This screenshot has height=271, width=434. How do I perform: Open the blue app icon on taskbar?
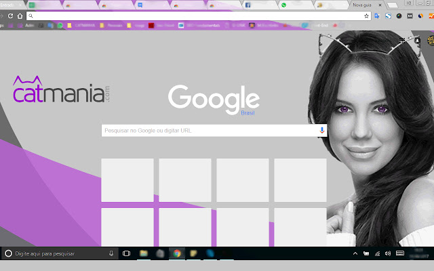tap(210, 253)
